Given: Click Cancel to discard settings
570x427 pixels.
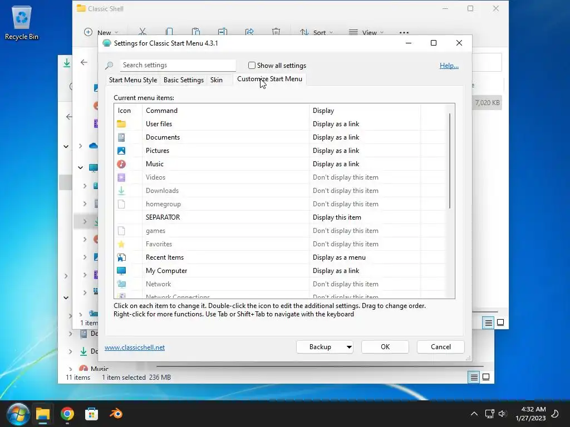Looking at the screenshot, I should 441,347.
